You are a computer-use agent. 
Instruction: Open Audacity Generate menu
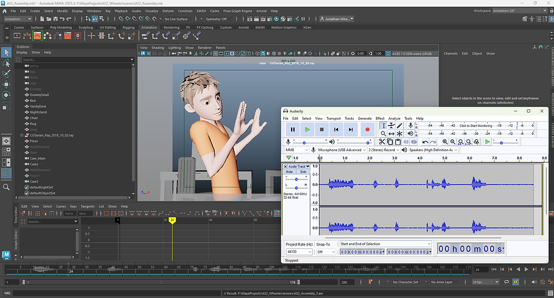click(x=365, y=119)
